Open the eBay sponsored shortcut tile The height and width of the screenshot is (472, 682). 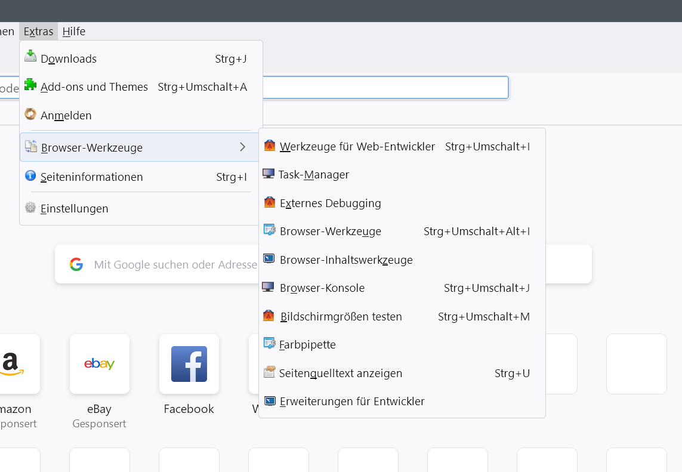(100, 364)
